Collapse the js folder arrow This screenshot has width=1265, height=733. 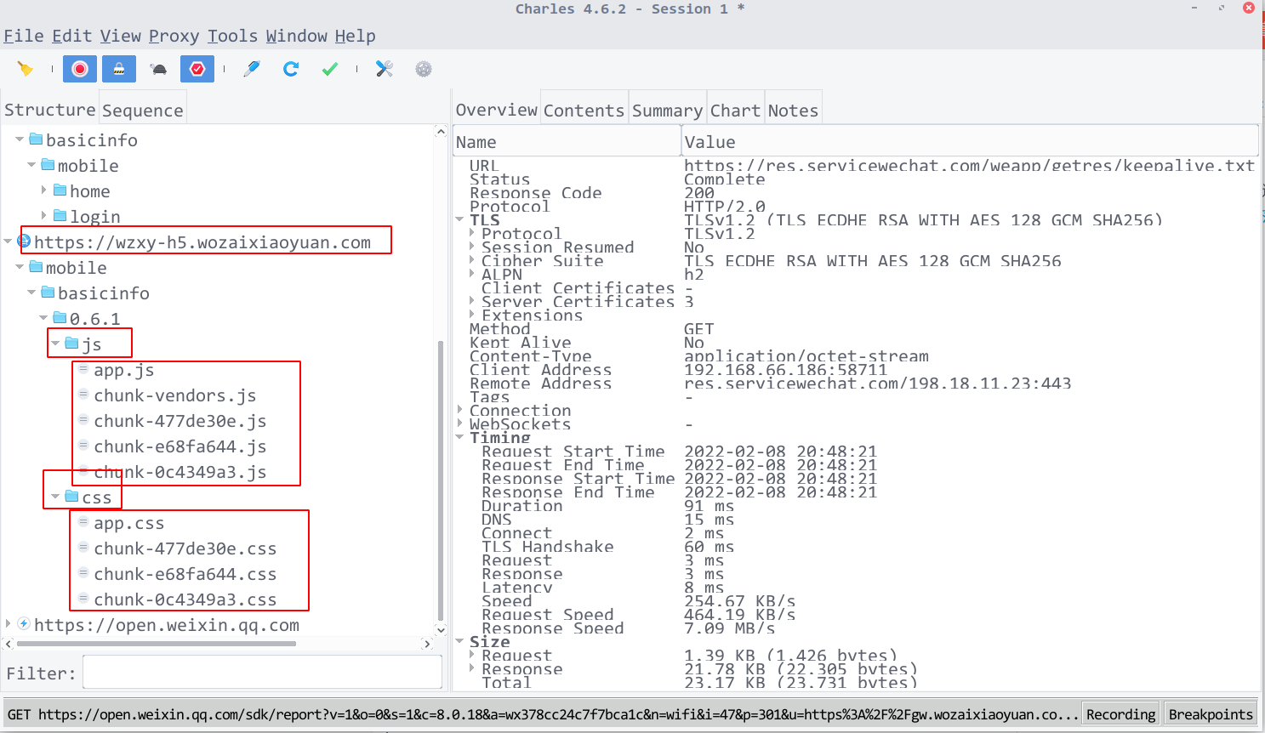pos(55,344)
